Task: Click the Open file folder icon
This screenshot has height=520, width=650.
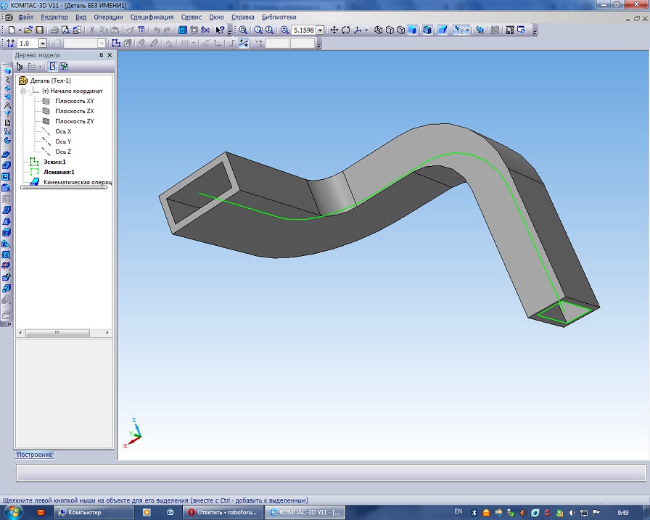Action: [28, 30]
